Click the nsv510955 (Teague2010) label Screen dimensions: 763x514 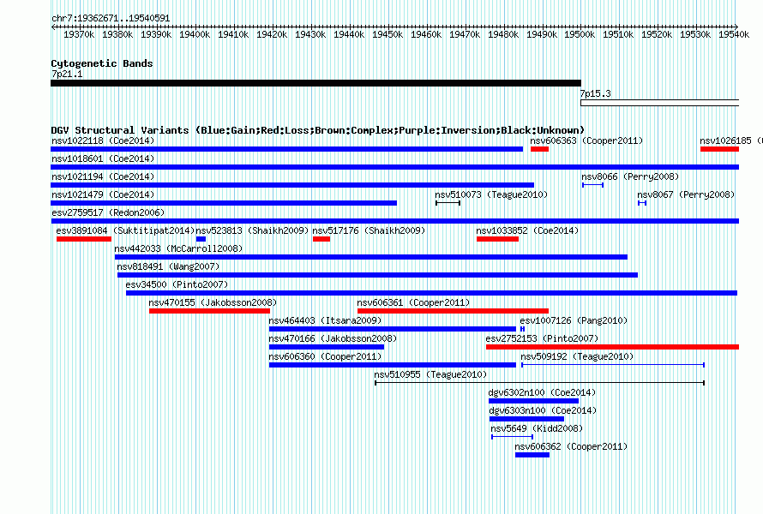click(x=430, y=374)
